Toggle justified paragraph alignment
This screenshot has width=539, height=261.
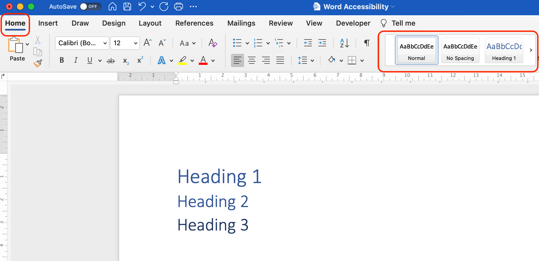(280, 60)
